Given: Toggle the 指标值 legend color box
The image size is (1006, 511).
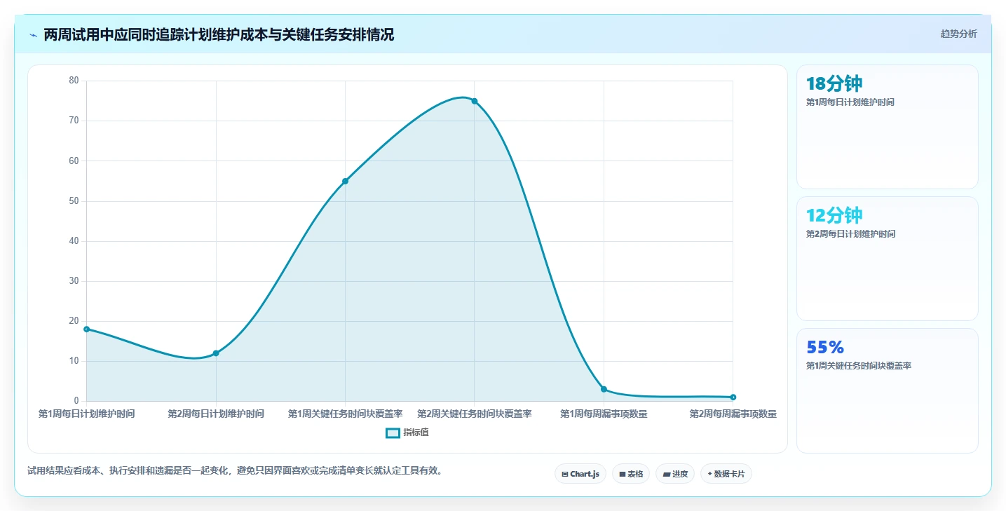Looking at the screenshot, I should pyautogui.click(x=393, y=432).
